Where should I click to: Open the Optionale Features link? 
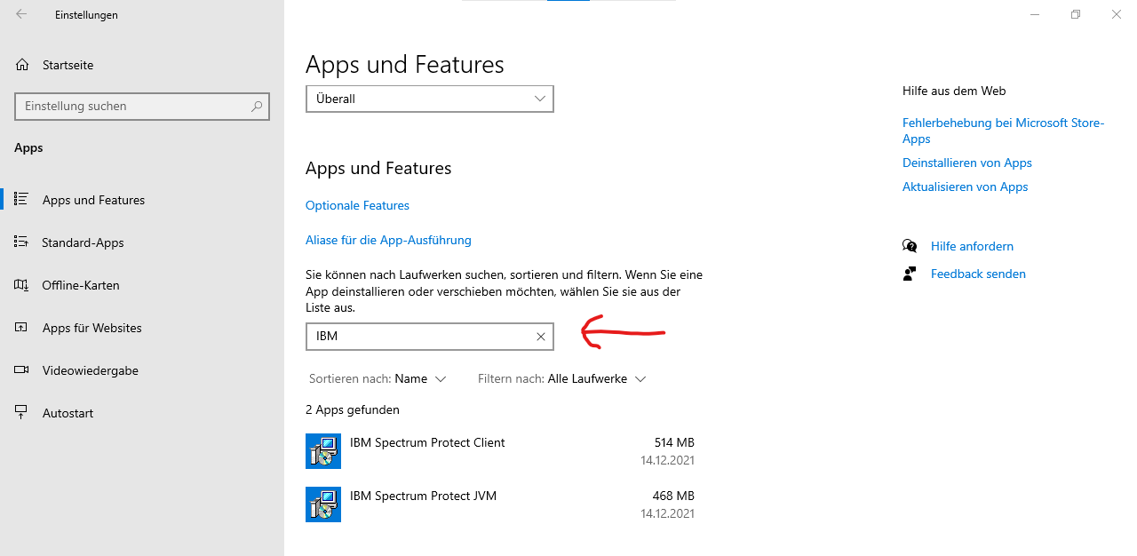point(357,205)
